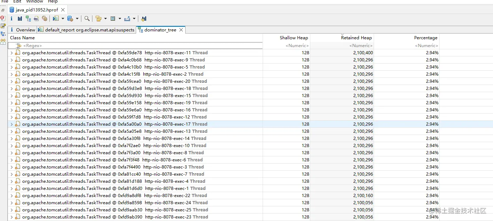Open the Help menu

pos(53,1)
